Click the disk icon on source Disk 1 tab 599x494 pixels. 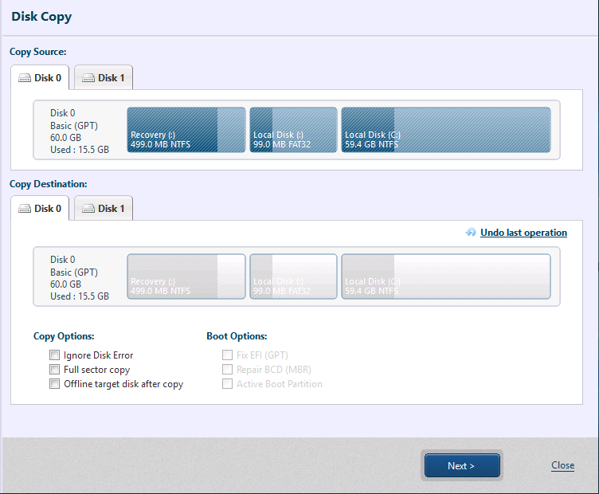click(88, 78)
